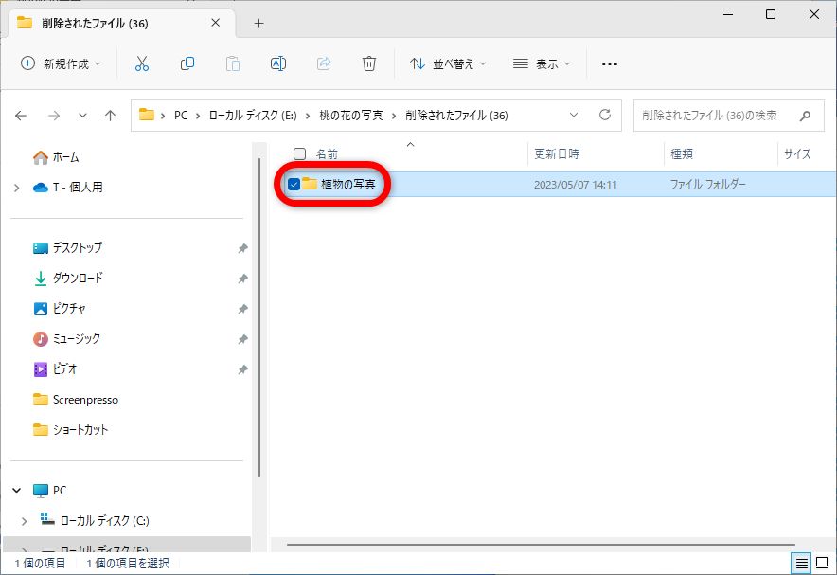Refresh the current folder view
The width and height of the screenshot is (837, 575).
605,116
